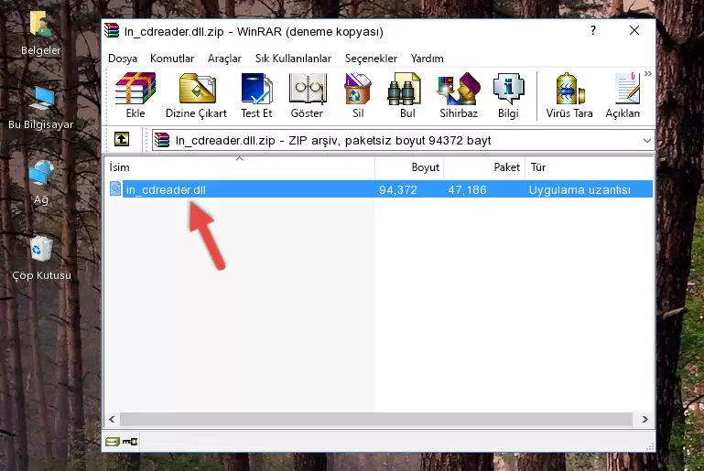Screen dimensions: 704x471
Task: Show archive Bilgi info
Action: pos(508,95)
